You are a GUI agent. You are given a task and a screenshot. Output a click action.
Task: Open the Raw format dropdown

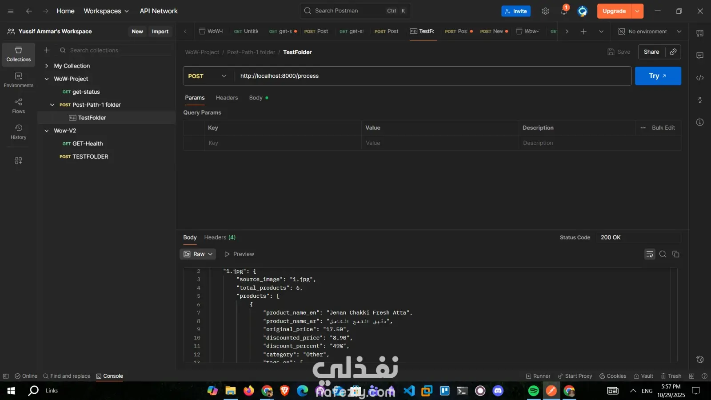tap(198, 254)
